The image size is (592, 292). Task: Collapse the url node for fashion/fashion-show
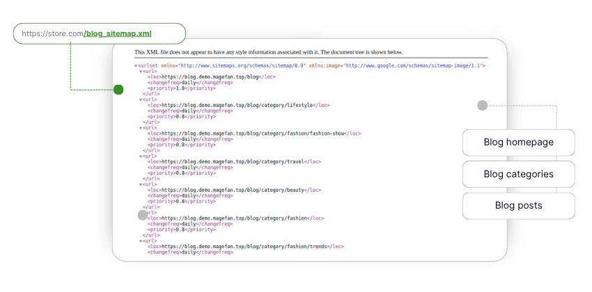[141, 128]
